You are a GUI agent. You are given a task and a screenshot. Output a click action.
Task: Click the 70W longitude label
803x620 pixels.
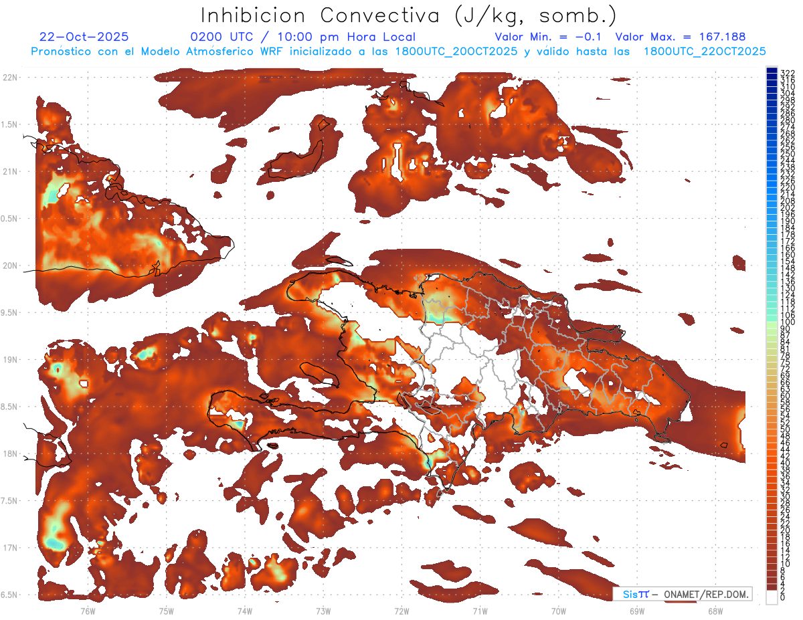(559, 611)
